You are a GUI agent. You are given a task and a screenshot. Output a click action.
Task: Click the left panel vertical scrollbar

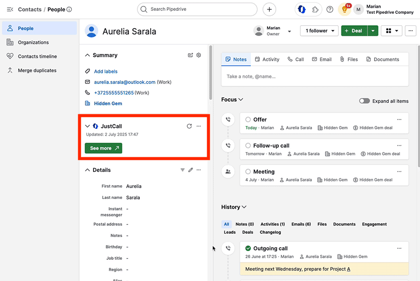tap(210, 73)
